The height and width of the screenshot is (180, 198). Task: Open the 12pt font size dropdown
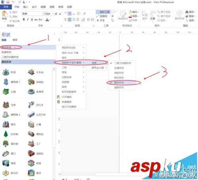[x=53, y=14]
